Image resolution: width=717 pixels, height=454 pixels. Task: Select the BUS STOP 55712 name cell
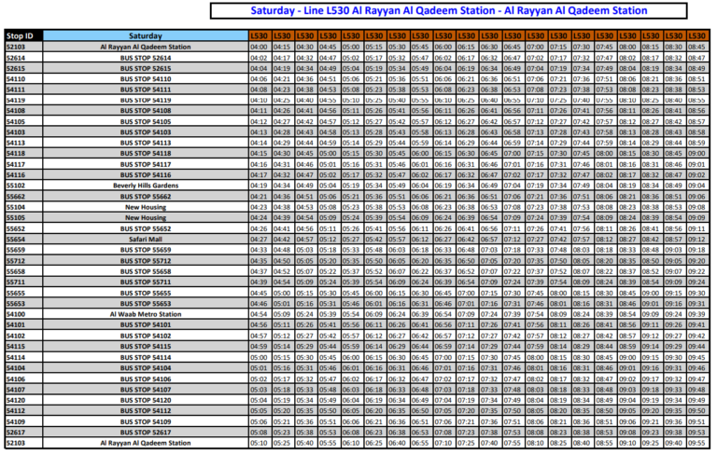coord(146,260)
